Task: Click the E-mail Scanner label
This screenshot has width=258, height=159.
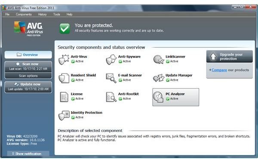Action: tap(130, 75)
